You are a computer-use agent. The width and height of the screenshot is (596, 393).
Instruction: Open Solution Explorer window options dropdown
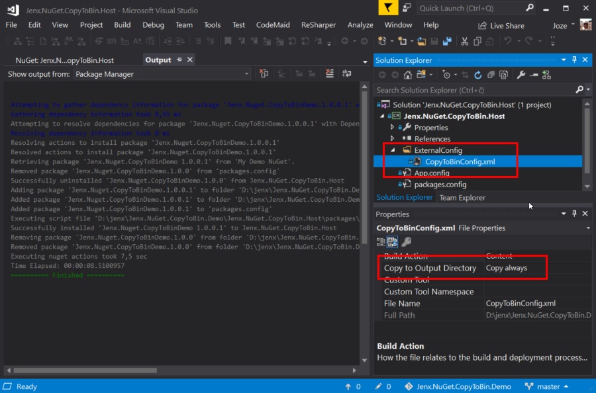[564, 60]
